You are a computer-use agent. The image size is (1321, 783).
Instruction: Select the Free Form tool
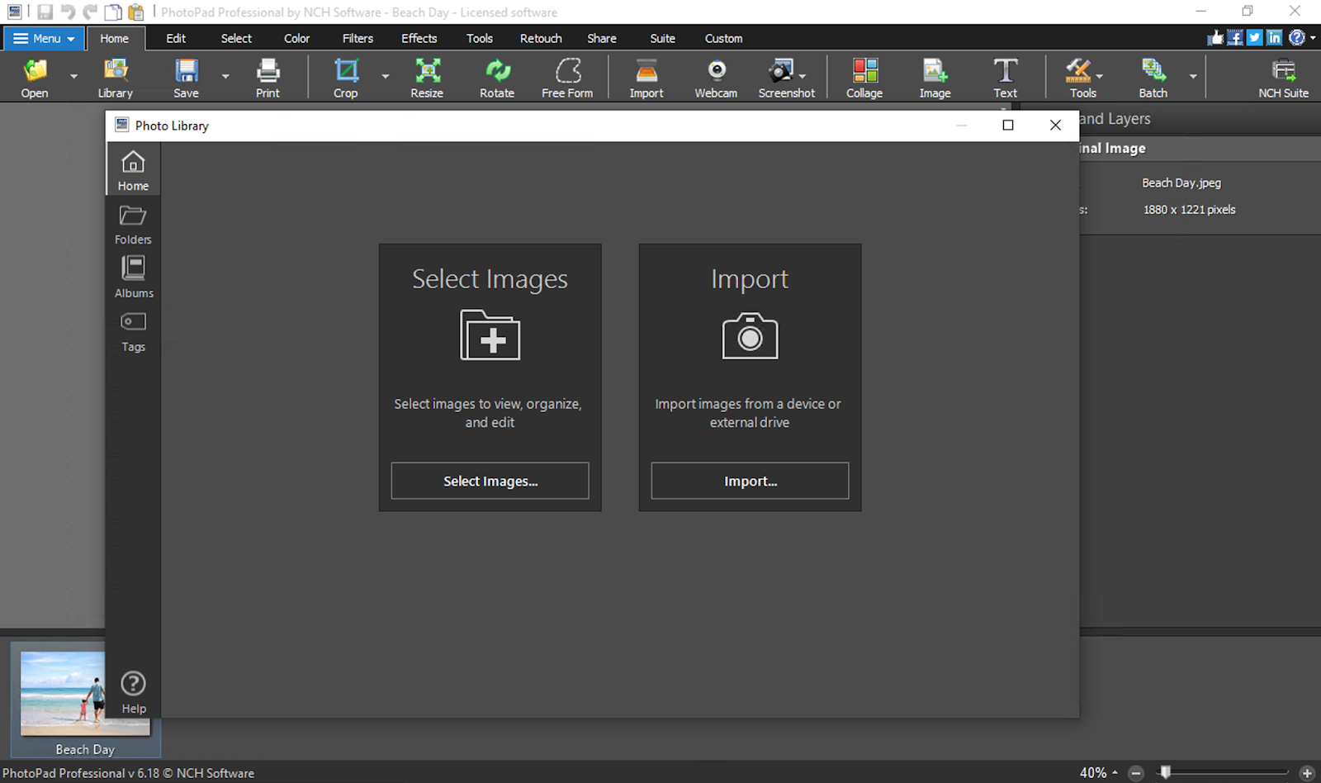(x=568, y=71)
